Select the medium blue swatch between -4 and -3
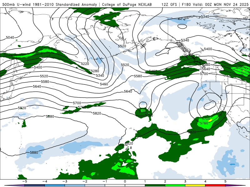250x187 pixels. tap(55, 185)
